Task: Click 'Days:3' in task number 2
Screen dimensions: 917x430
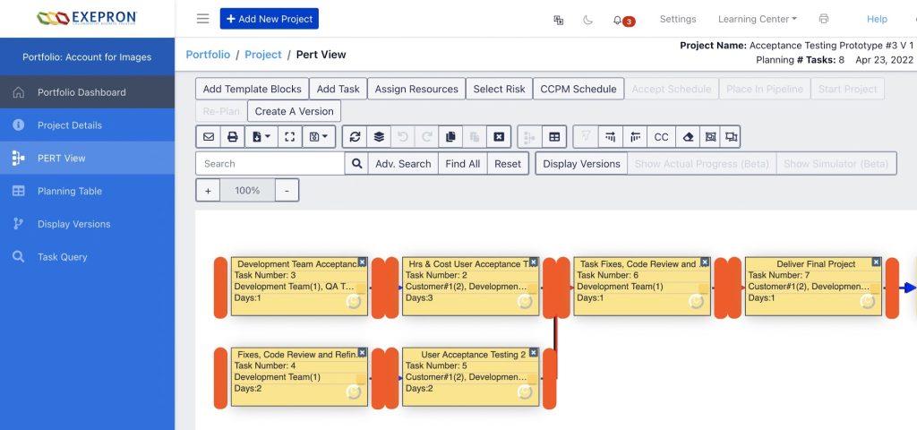Action: pos(420,297)
